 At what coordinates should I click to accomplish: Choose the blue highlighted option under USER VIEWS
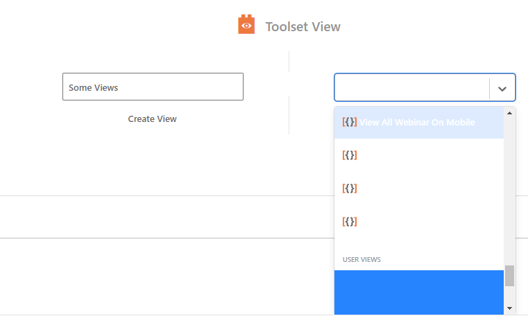[419, 292]
